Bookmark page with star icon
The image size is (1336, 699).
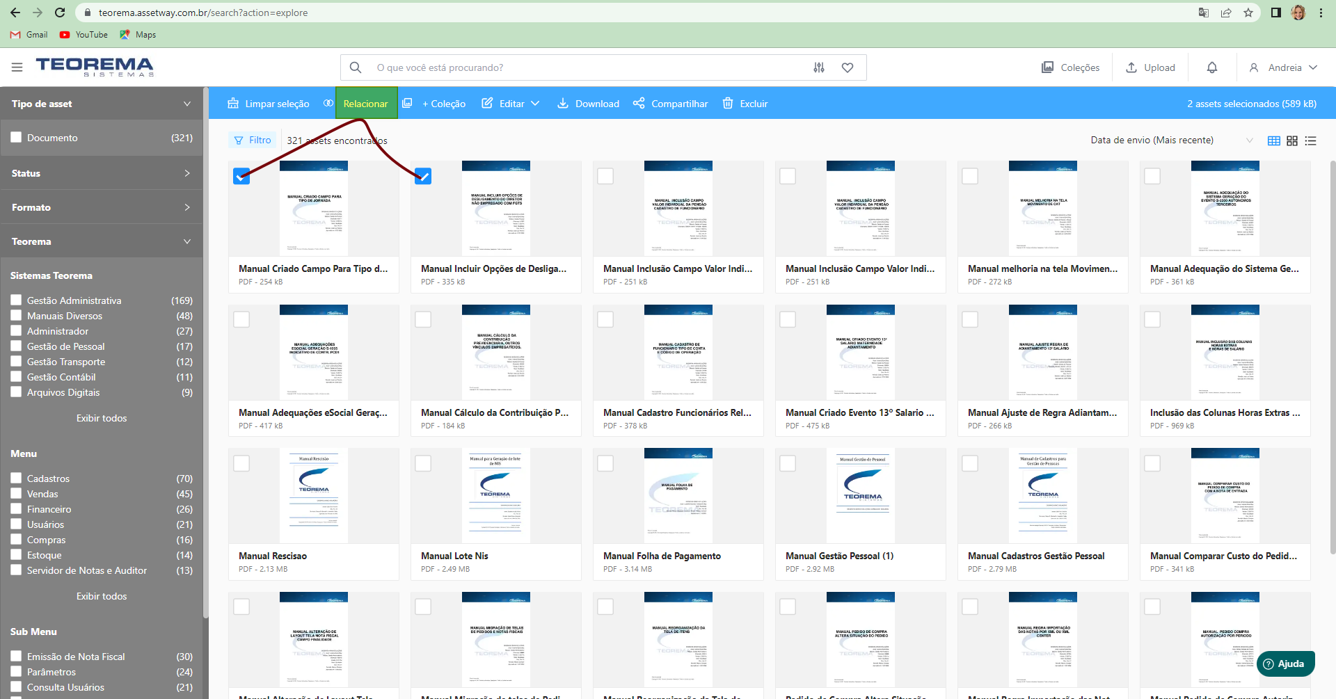click(1248, 13)
